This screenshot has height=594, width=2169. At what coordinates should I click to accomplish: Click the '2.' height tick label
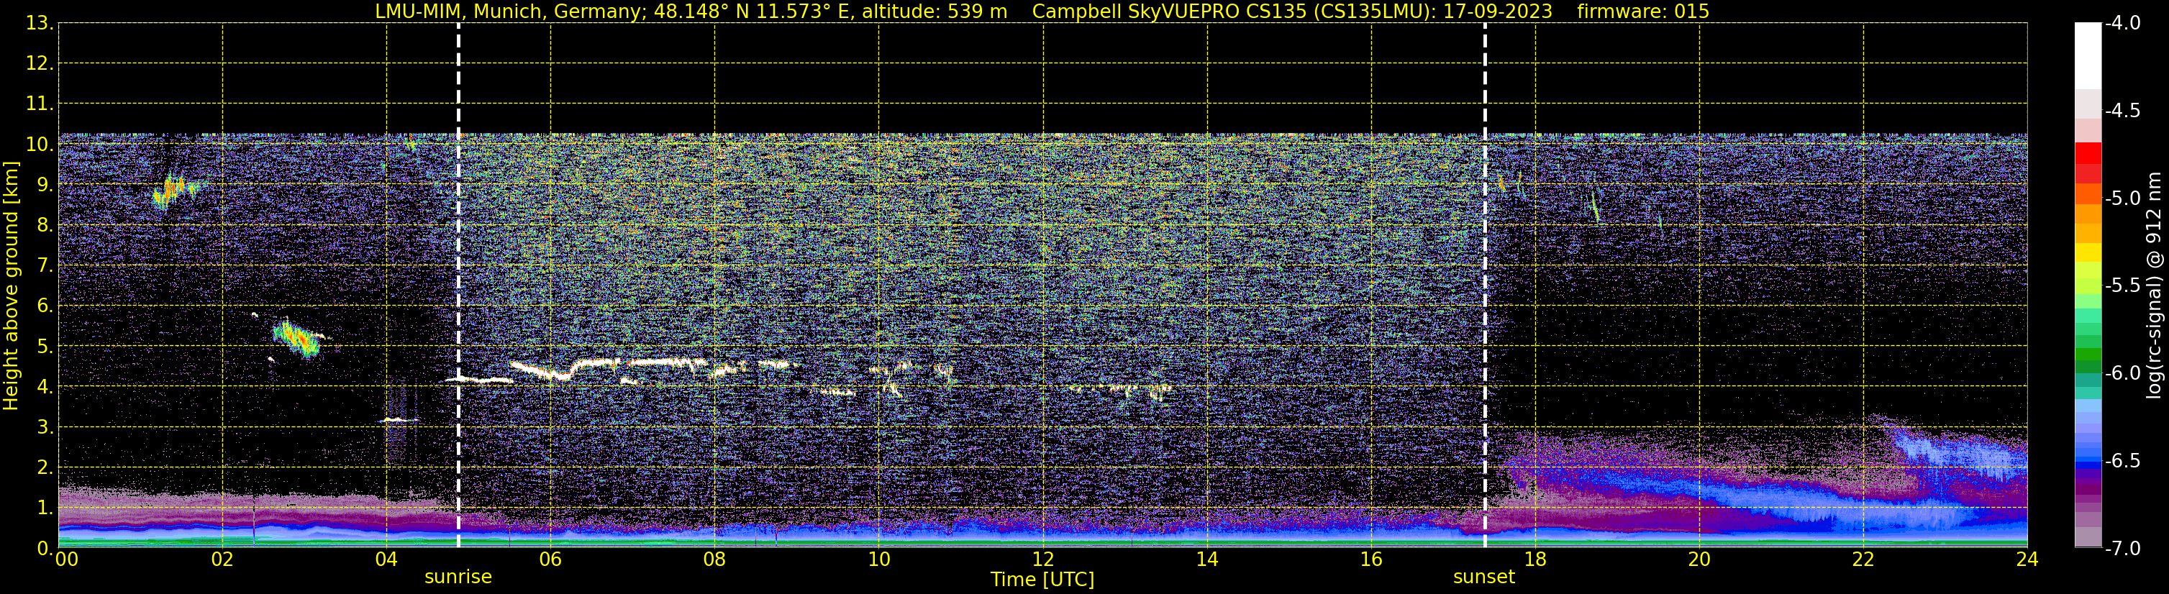click(x=45, y=467)
